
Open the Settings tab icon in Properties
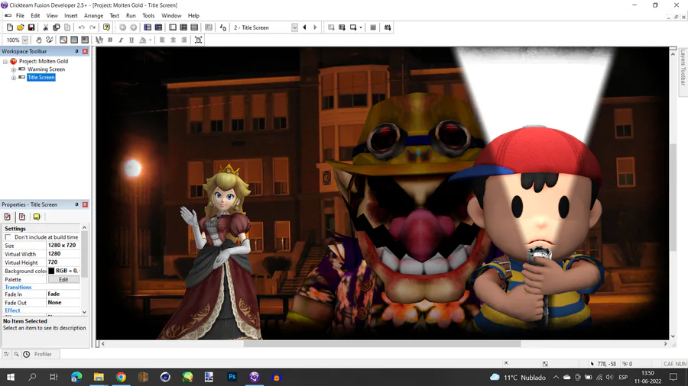8,217
